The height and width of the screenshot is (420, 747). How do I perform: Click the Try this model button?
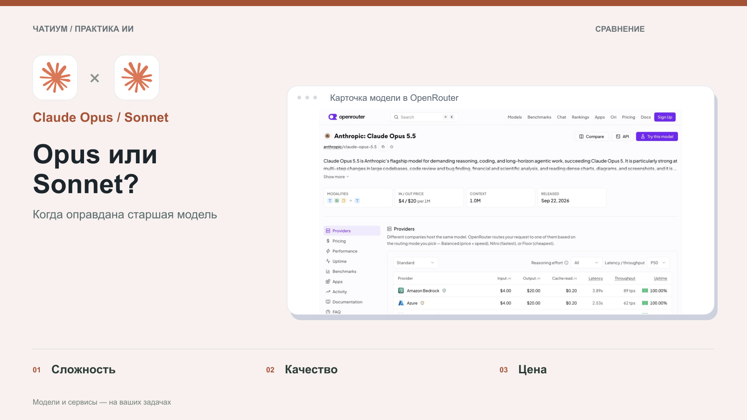[x=657, y=137]
